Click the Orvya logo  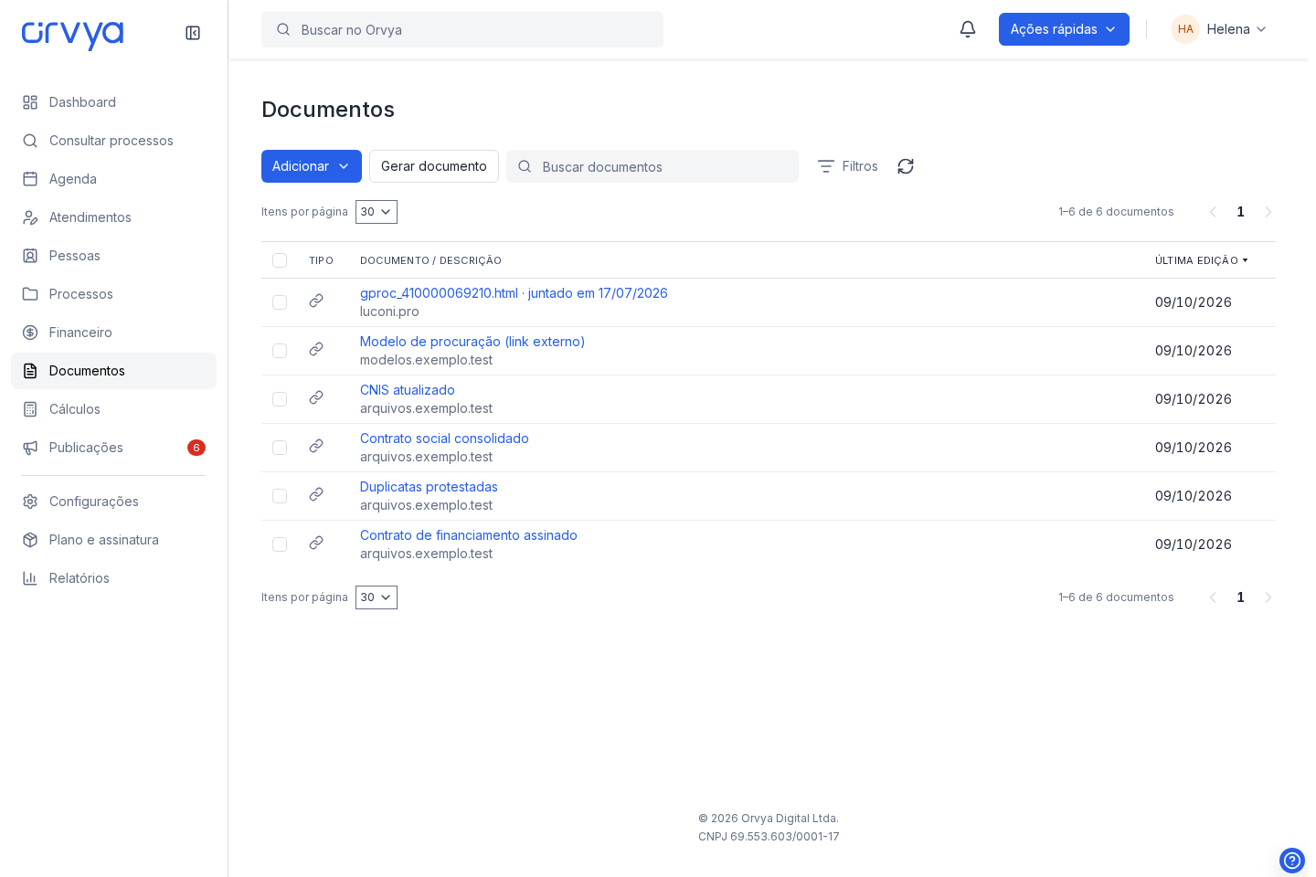[73, 34]
